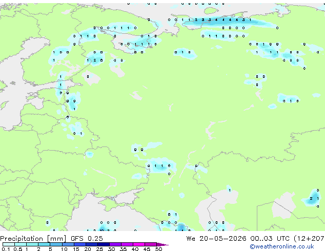Click legend scale label '20'
The image size is (325, 251).
click(x=88, y=249)
